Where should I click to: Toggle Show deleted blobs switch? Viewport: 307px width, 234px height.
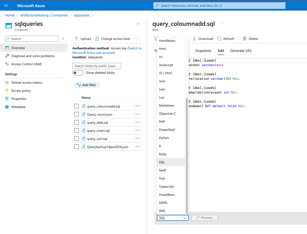pos(78,73)
